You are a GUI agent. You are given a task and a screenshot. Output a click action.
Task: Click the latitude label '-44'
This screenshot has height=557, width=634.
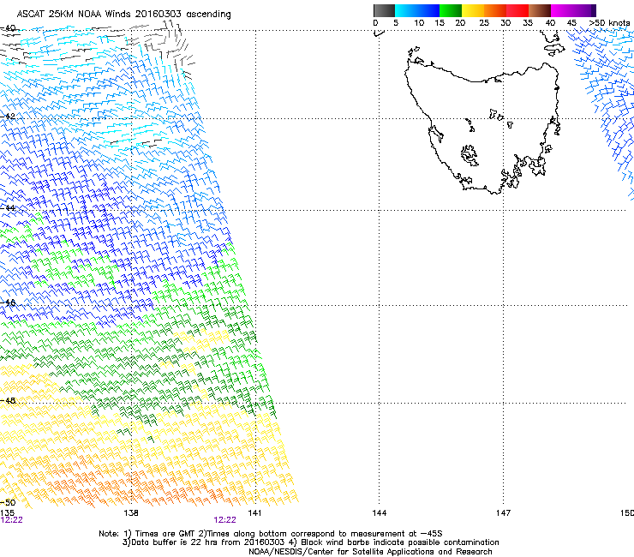click(x=9, y=207)
